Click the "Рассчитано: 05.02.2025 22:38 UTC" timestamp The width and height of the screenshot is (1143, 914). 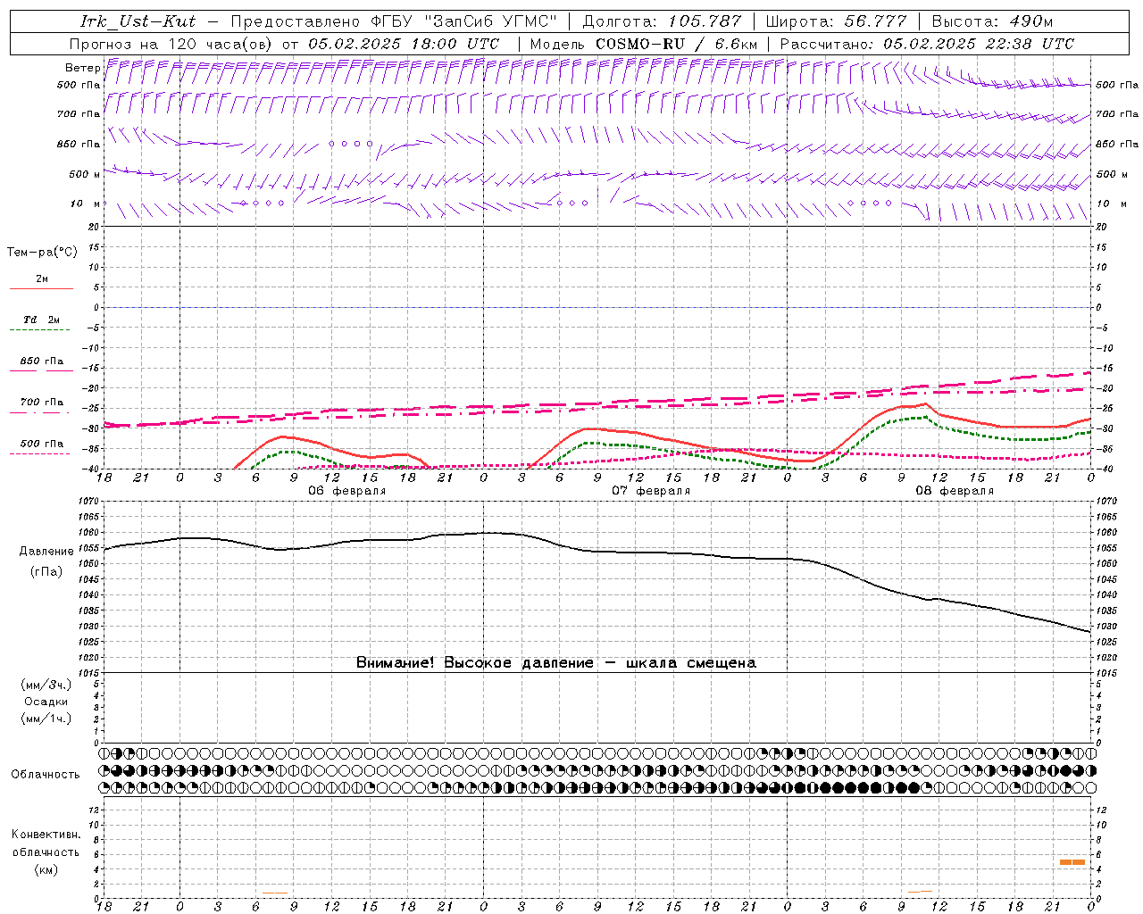pyautogui.click(x=927, y=44)
